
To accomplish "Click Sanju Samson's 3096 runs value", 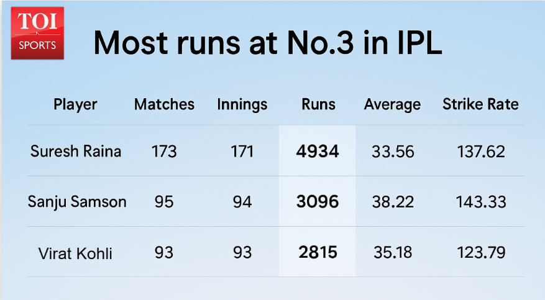I will pos(318,202).
